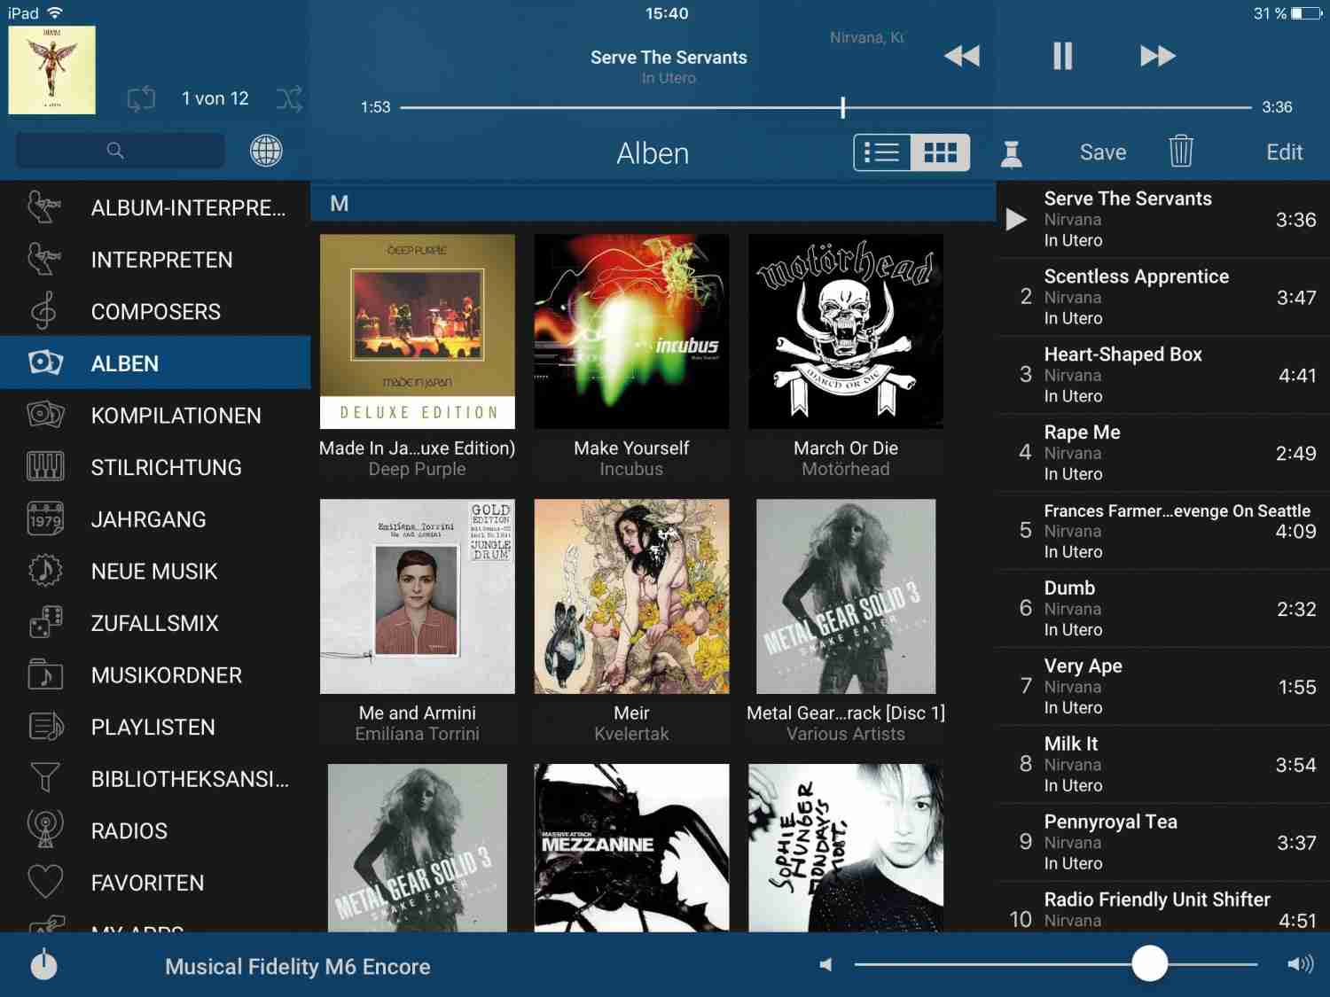This screenshot has width=1330, height=997.
Task: Play Dumb track in queue
Action: (x=1163, y=609)
